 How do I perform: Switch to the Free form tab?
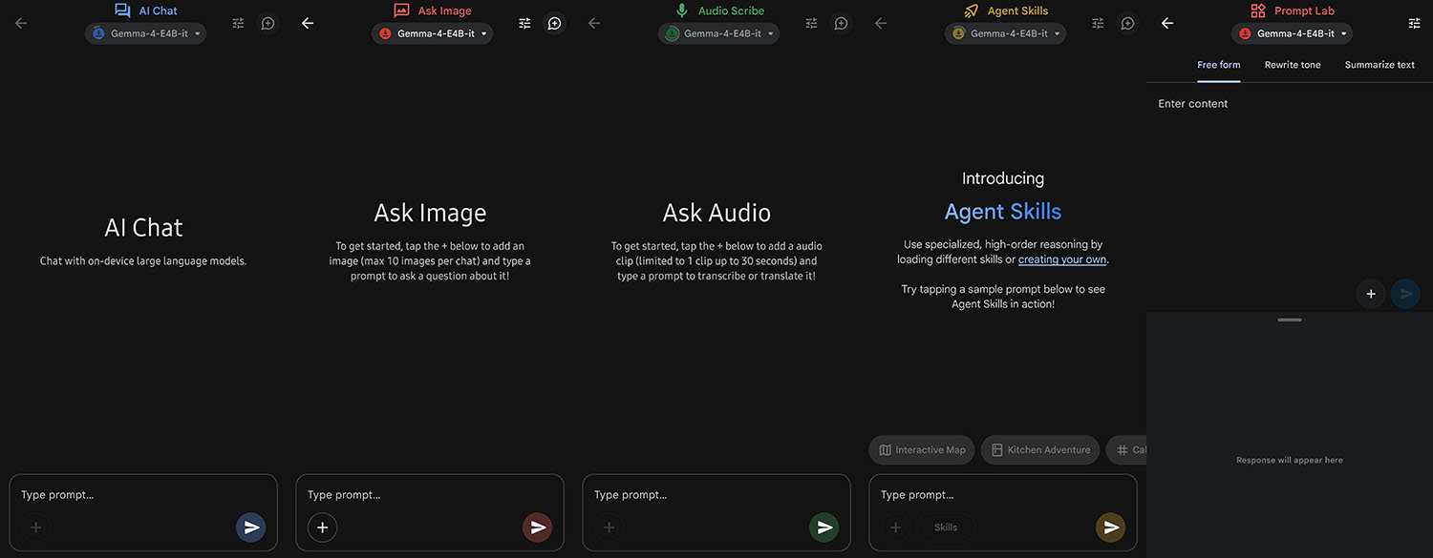[x=1219, y=65]
